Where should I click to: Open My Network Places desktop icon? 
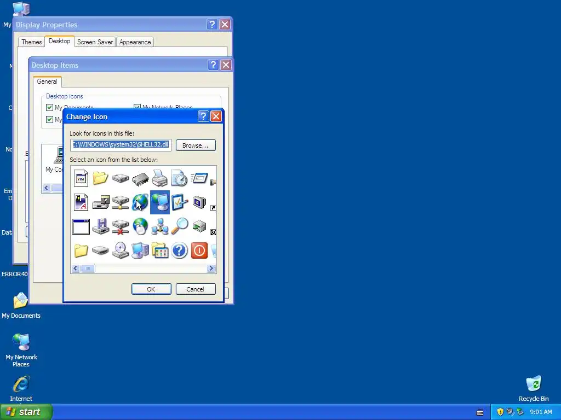click(x=21, y=349)
